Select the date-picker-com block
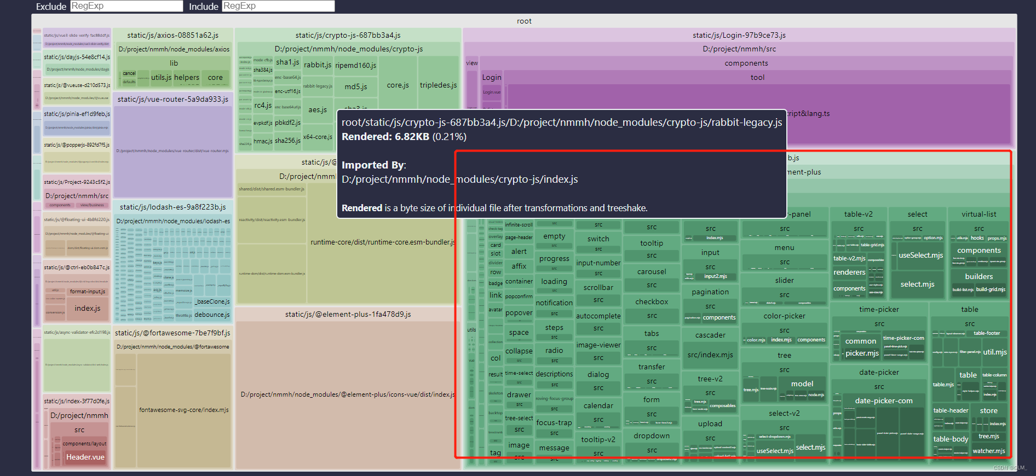Viewport: 1036px width, 476px height. [884, 400]
